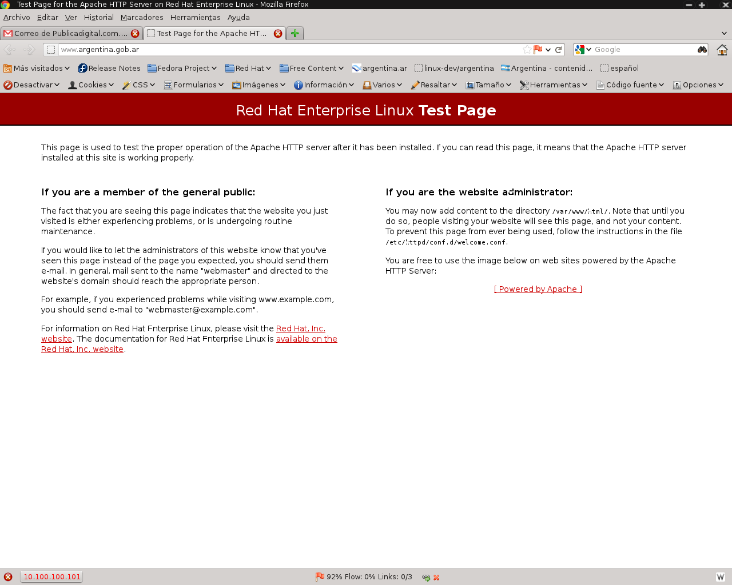Click the binoculars search icon
732x585 pixels.
pyautogui.click(x=702, y=50)
